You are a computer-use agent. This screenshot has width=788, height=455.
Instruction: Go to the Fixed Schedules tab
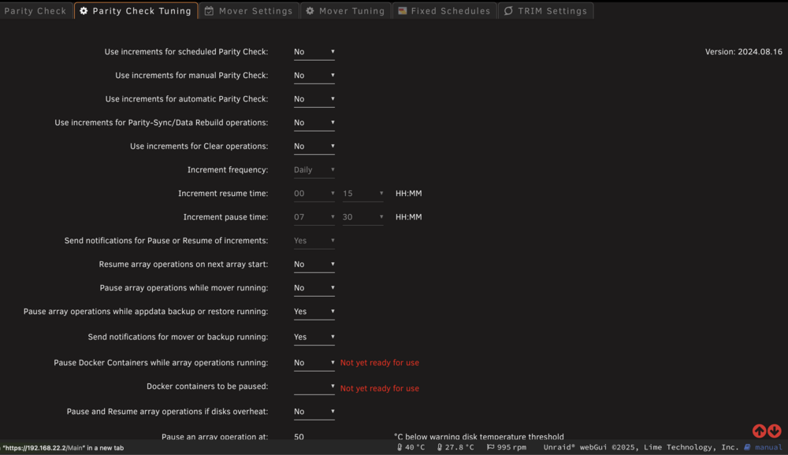[444, 10]
